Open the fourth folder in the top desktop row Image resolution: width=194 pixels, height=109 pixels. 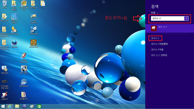33,3
